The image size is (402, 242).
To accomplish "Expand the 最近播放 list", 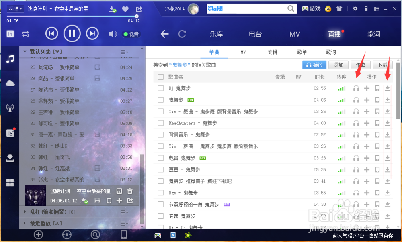I will (25, 223).
